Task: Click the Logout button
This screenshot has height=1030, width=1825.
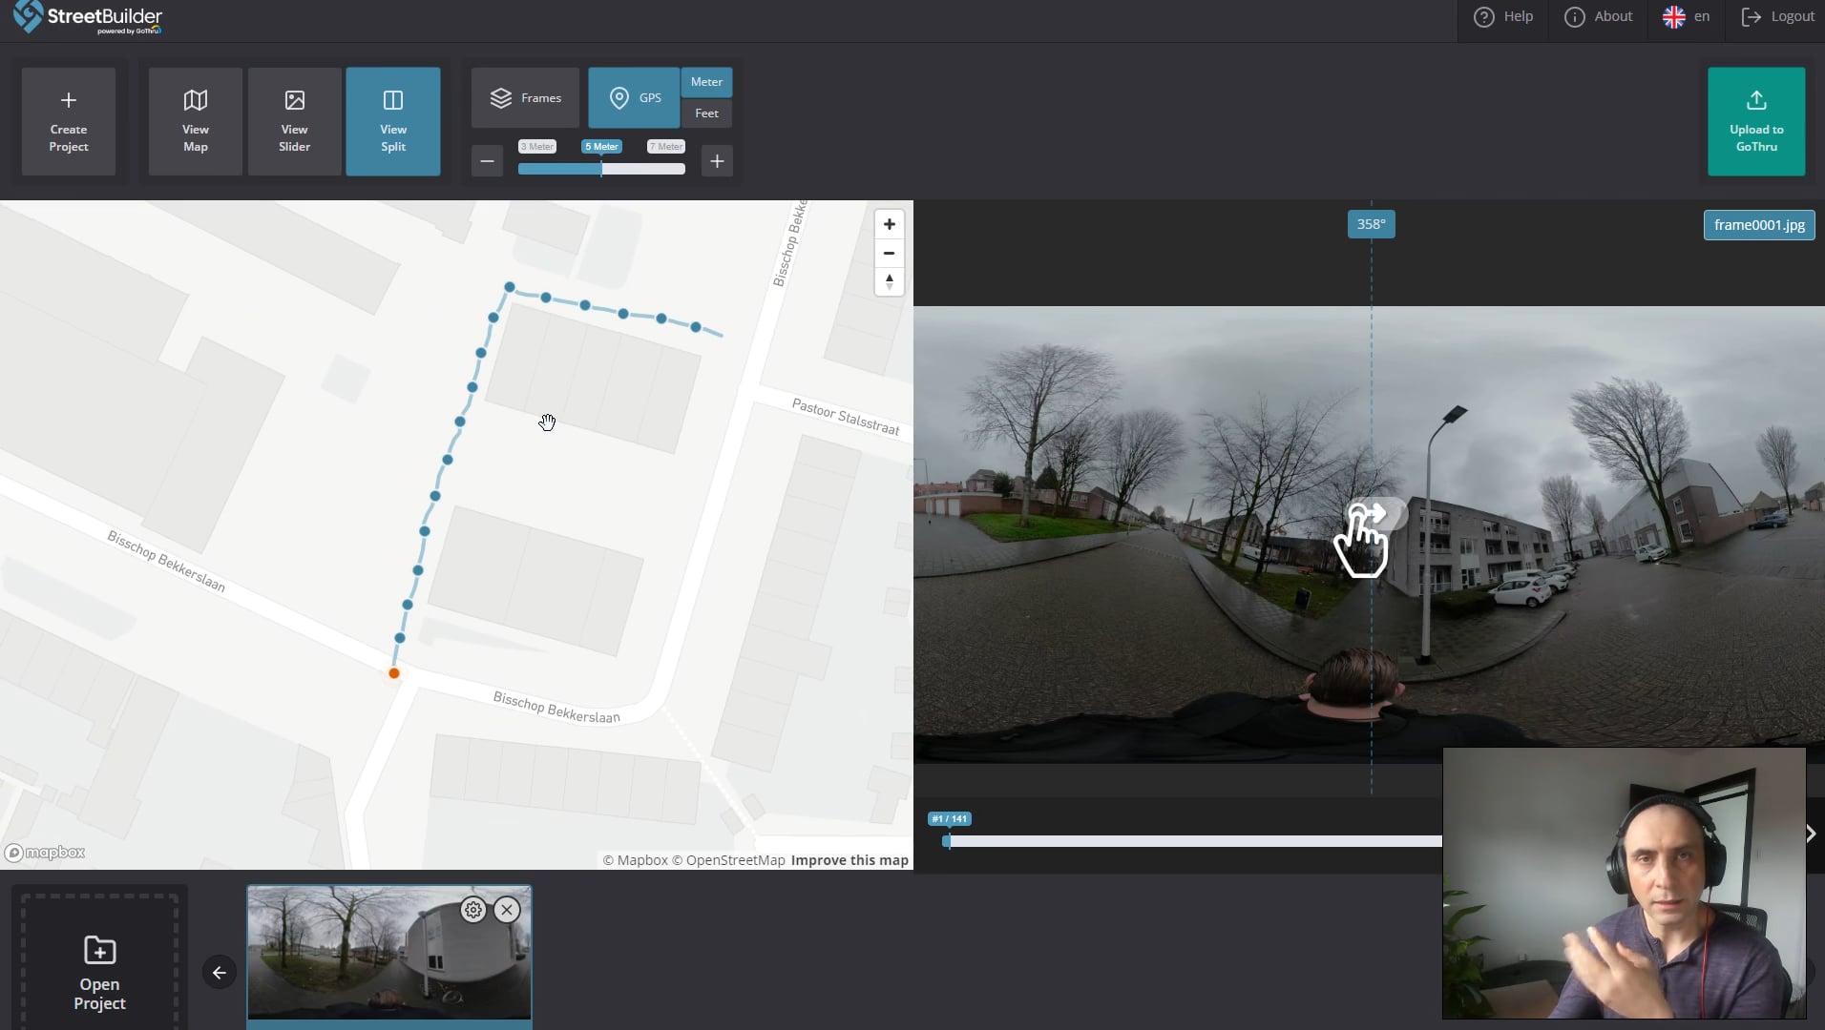Action: (x=1777, y=15)
